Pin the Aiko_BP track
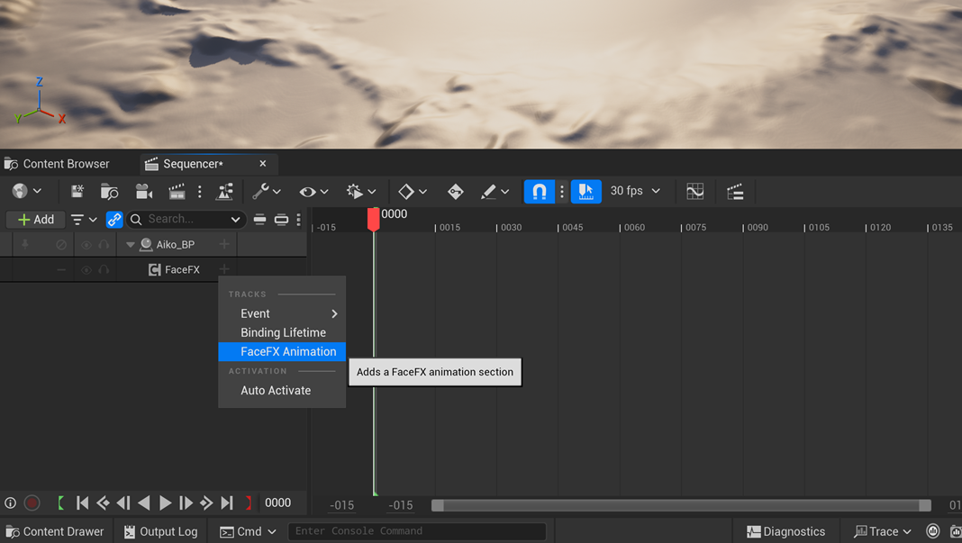The image size is (962, 543). click(25, 244)
